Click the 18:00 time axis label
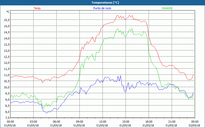205x128 pixels. 149,122
